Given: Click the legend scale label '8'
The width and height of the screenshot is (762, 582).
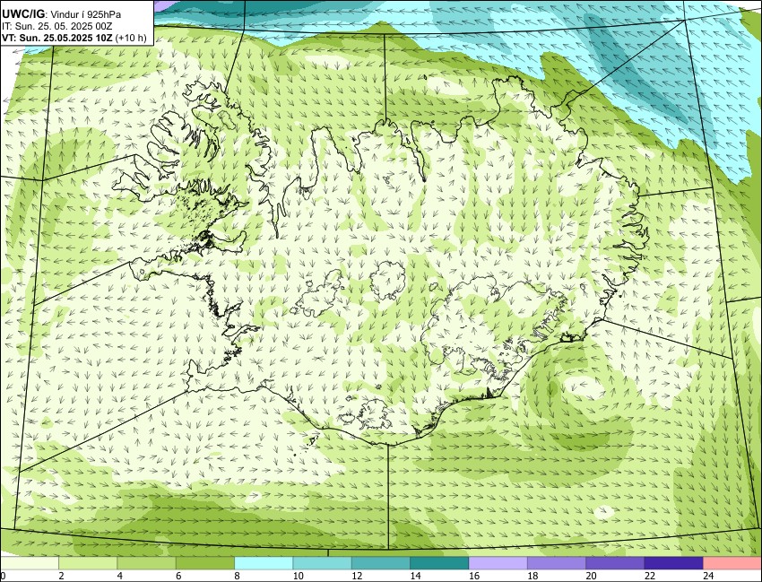Looking at the screenshot, I should (238, 576).
